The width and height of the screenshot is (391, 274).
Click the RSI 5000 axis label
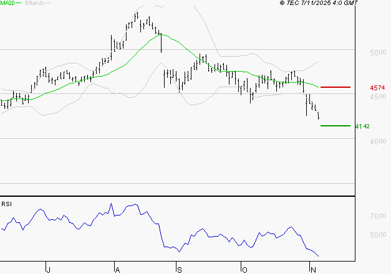(x=378, y=235)
